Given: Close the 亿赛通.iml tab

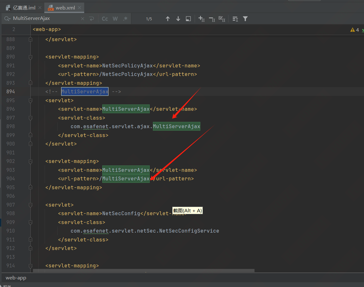Looking at the screenshot, I should click(40, 8).
